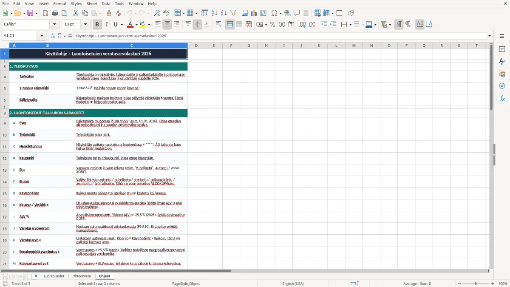Image resolution: width=510 pixels, height=287 pixels.
Task: Toggle left-to-right text direction
Action: tap(399, 25)
